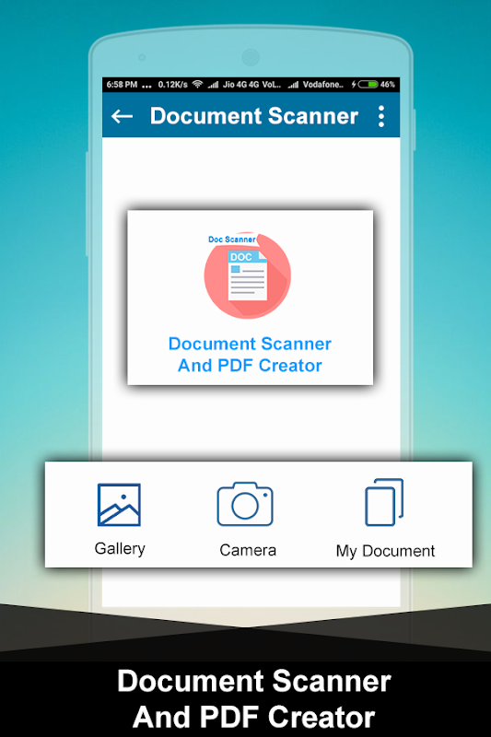Select the Gallery label
This screenshot has height=737, width=491.
(x=120, y=549)
